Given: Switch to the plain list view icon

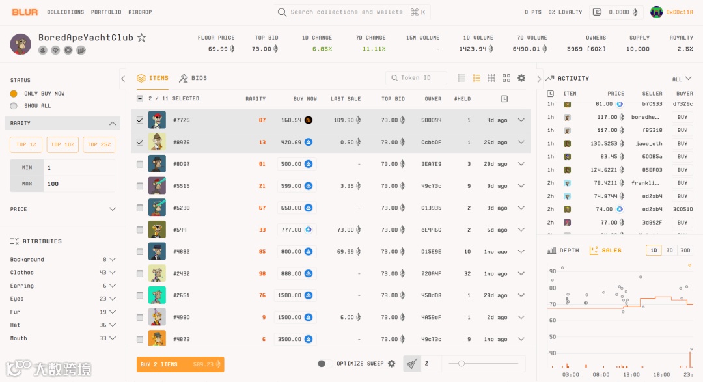Looking at the screenshot, I should point(462,78).
